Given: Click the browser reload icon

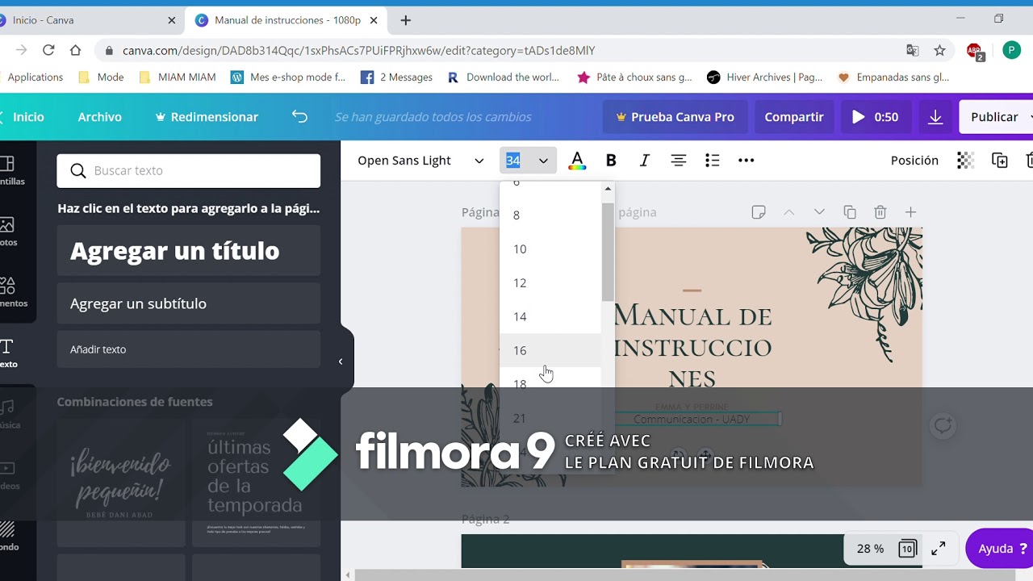Looking at the screenshot, I should click(48, 50).
